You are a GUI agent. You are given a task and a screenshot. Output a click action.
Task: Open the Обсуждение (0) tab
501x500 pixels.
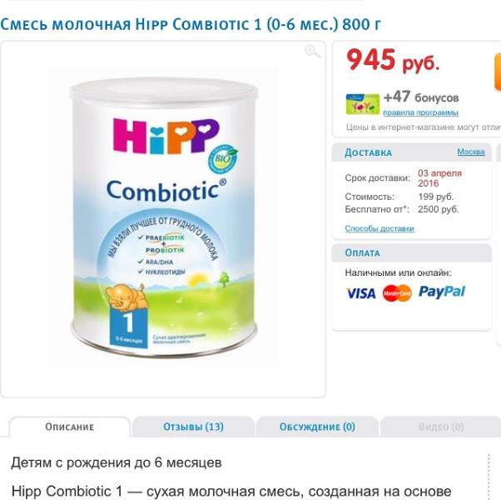click(x=317, y=427)
